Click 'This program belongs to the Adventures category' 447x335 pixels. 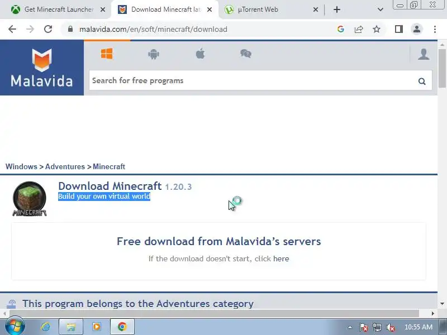point(138,304)
